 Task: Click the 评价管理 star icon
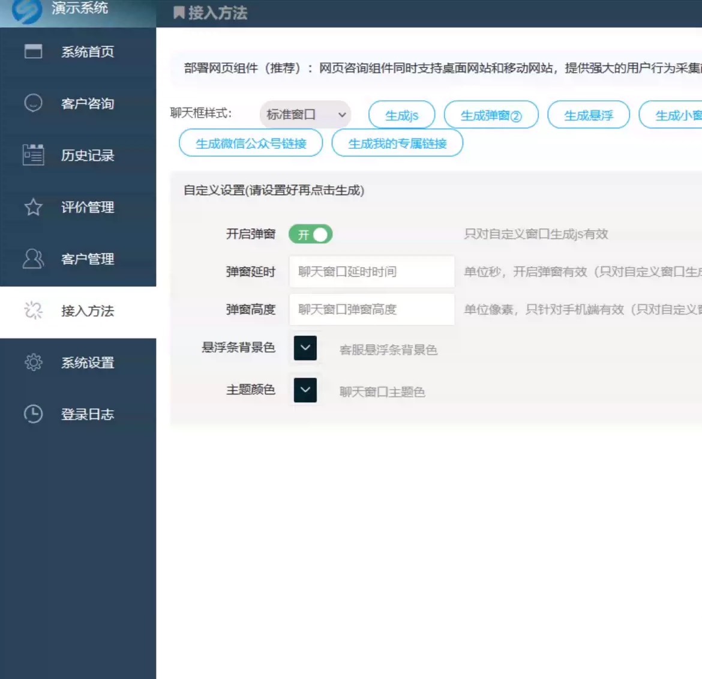click(33, 207)
